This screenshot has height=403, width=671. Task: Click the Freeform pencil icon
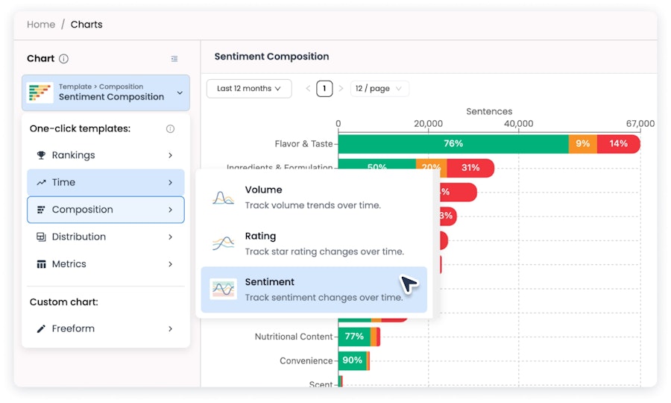(x=41, y=328)
